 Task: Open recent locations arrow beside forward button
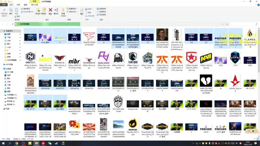[10, 24]
